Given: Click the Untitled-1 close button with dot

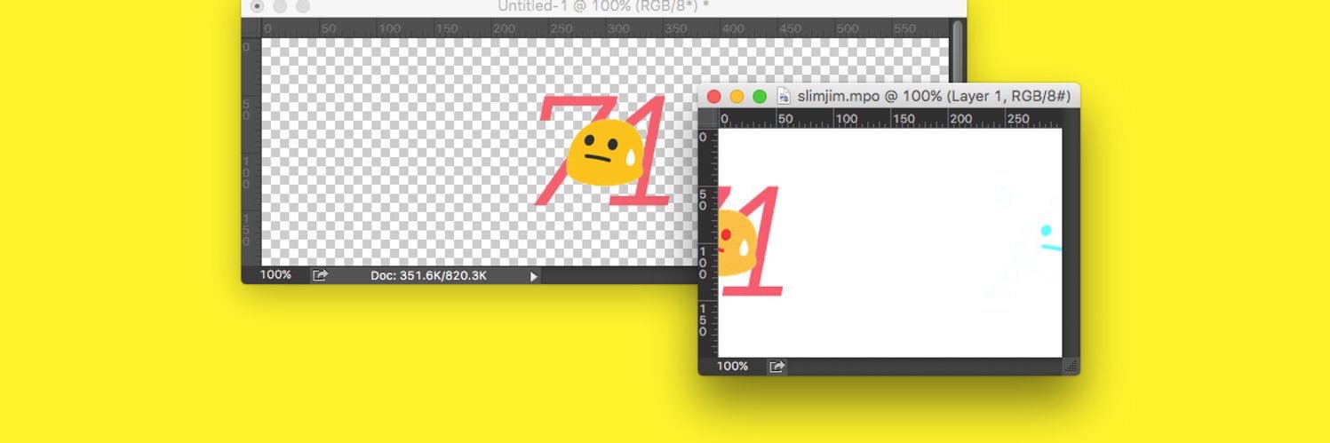Looking at the screenshot, I should pos(257,6).
